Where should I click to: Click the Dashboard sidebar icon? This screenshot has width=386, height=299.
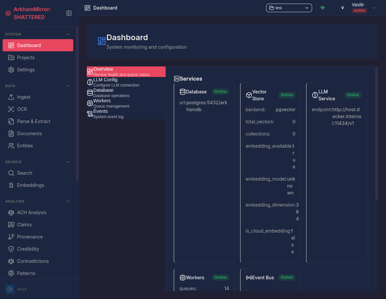[11, 45]
